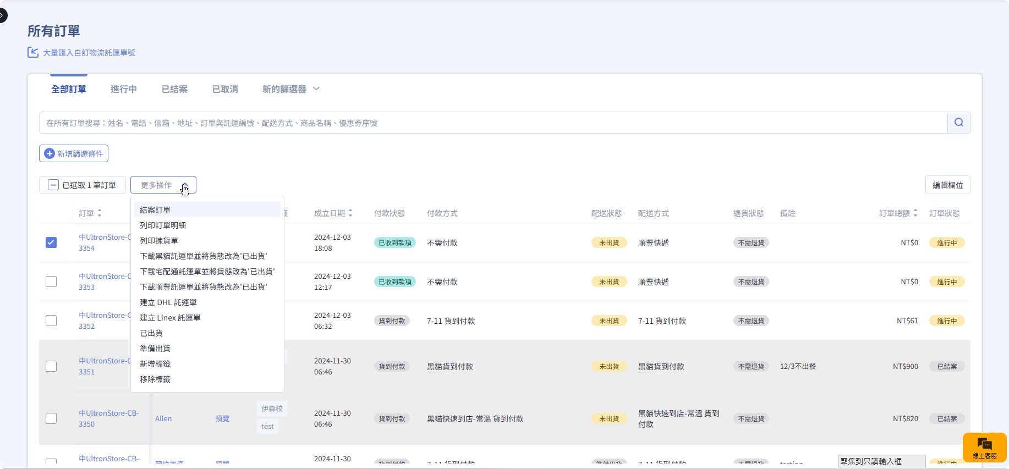Sort orders by the 訂單 column arrows
The width and height of the screenshot is (1009, 469).
tap(100, 213)
